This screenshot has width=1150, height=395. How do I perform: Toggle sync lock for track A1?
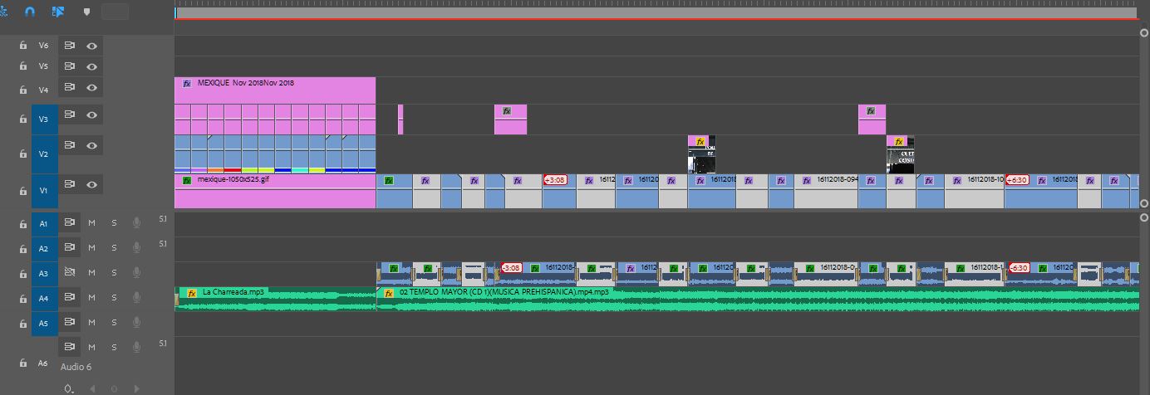pos(70,222)
